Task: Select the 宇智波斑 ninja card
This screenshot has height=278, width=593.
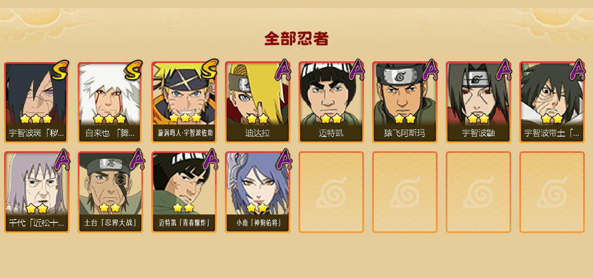Action: [37, 102]
